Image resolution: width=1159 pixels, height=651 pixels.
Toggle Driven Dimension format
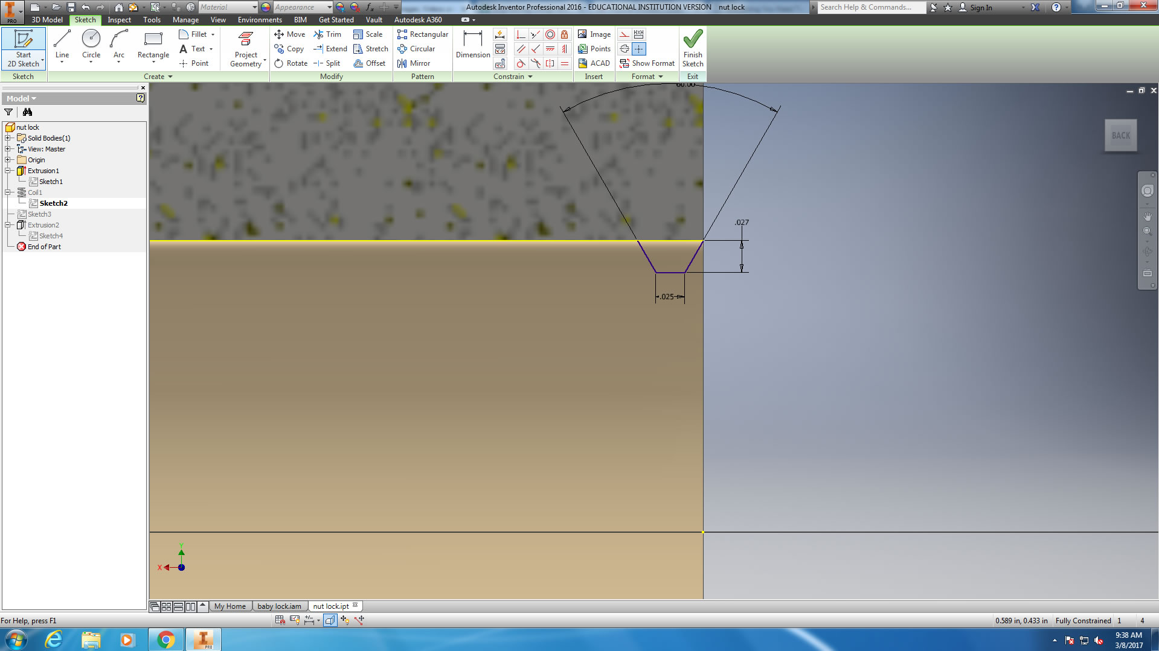639,34
